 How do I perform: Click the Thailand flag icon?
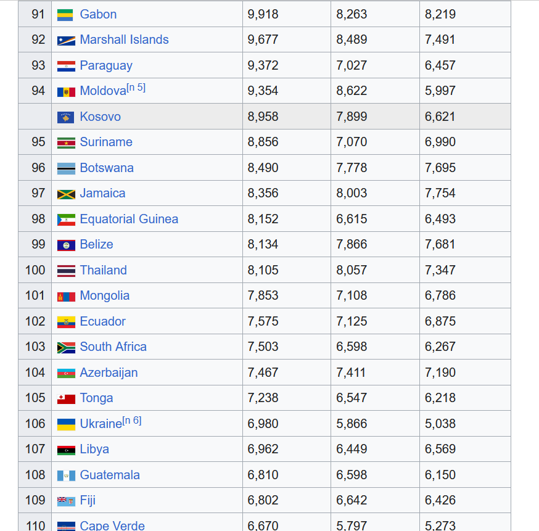click(66, 271)
